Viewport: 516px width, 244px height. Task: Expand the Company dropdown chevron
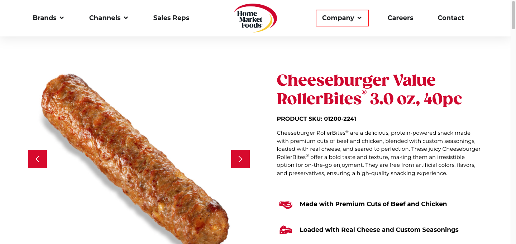pos(359,18)
